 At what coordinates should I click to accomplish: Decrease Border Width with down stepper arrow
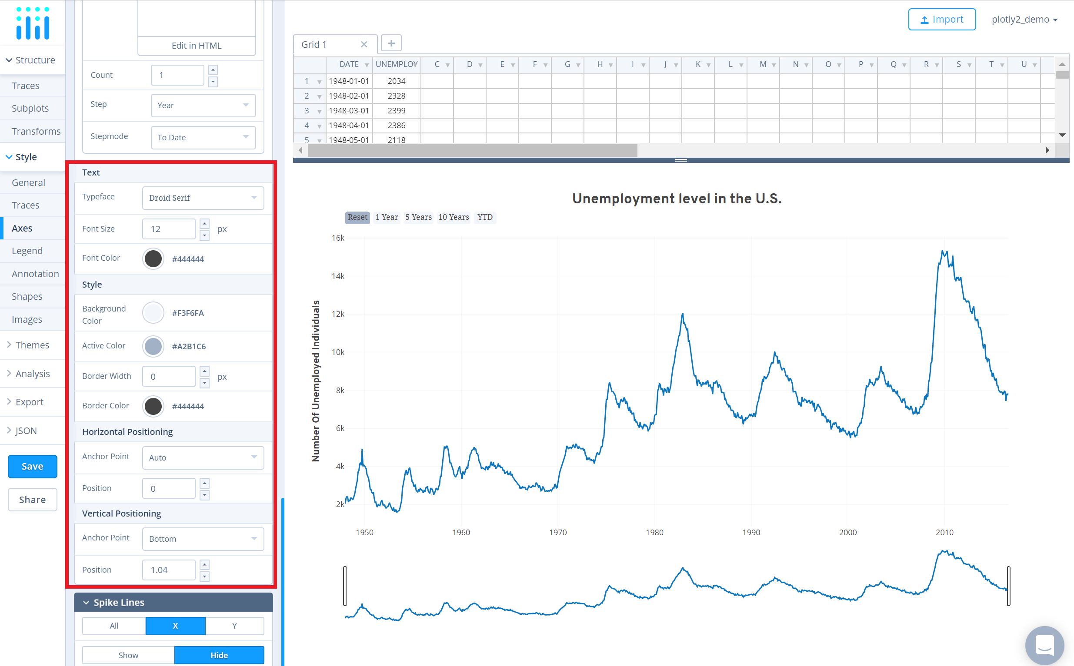(204, 382)
